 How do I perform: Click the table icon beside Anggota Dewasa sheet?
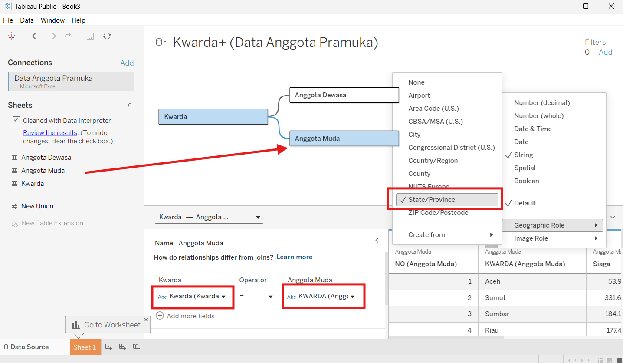coord(15,158)
